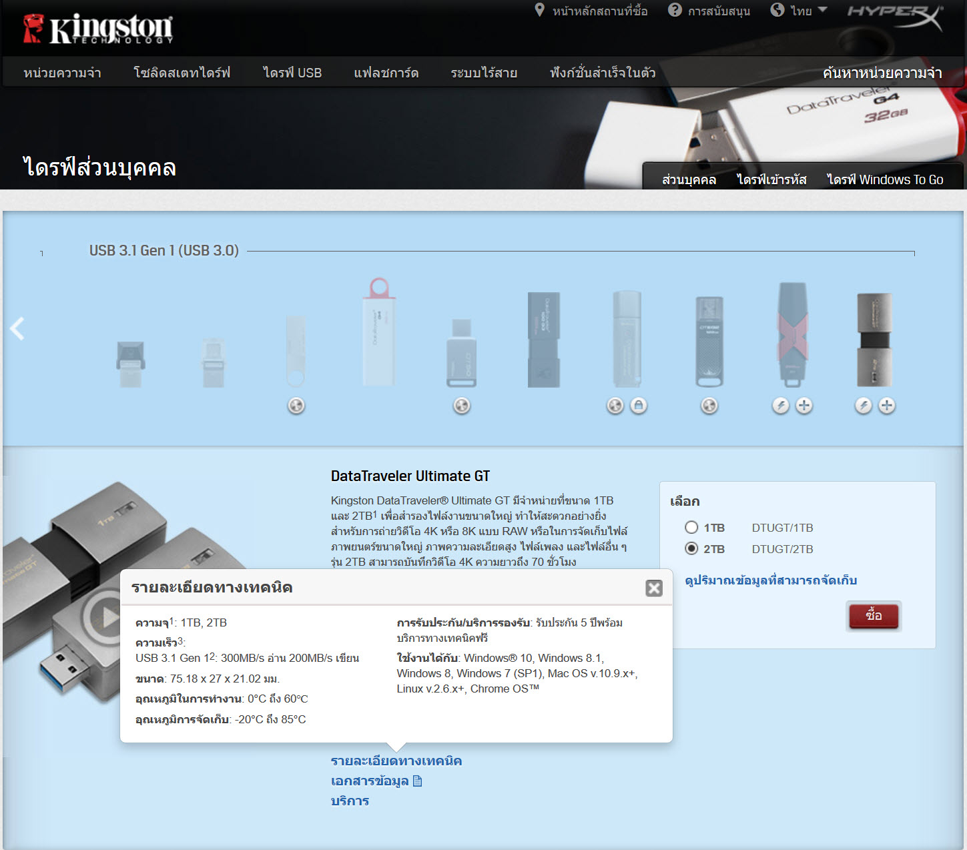The image size is (967, 850).
Task: Open the หน่วยความจำ menu
Action: click(62, 73)
